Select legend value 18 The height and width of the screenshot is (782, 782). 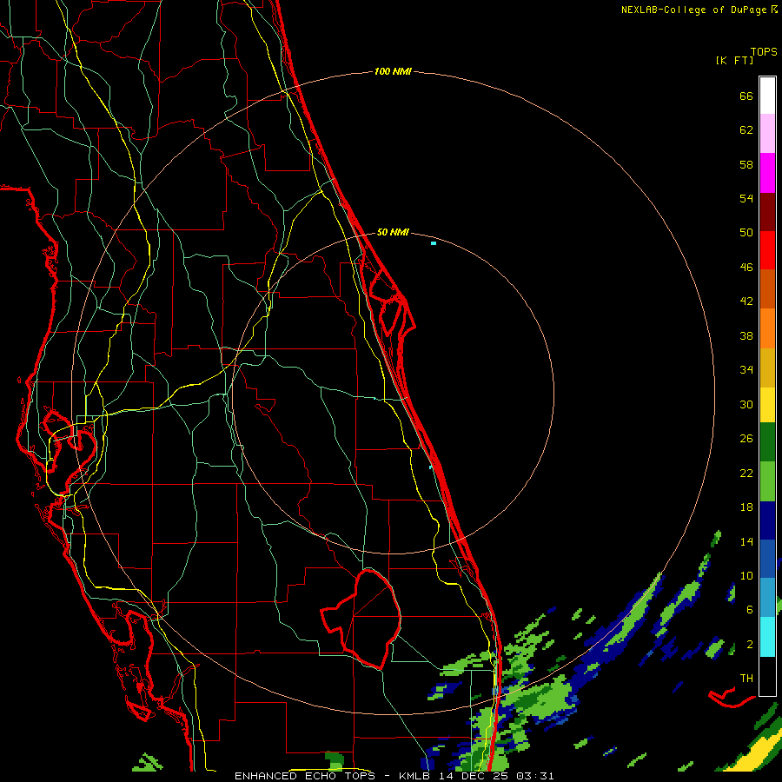tap(746, 507)
